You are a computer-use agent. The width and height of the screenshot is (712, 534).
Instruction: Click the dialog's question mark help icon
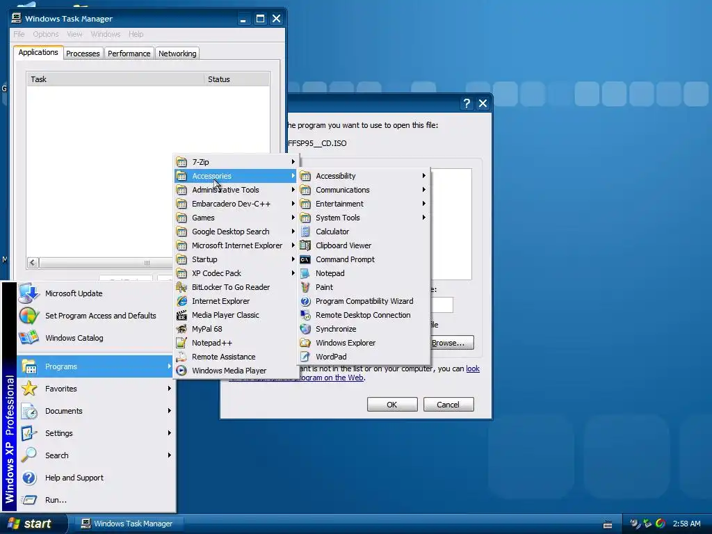click(x=467, y=104)
